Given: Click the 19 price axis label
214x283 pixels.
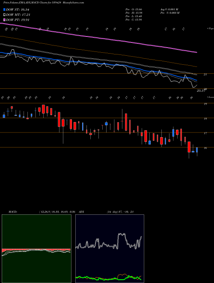Looking at the screenshot, I should (x=205, y=104).
